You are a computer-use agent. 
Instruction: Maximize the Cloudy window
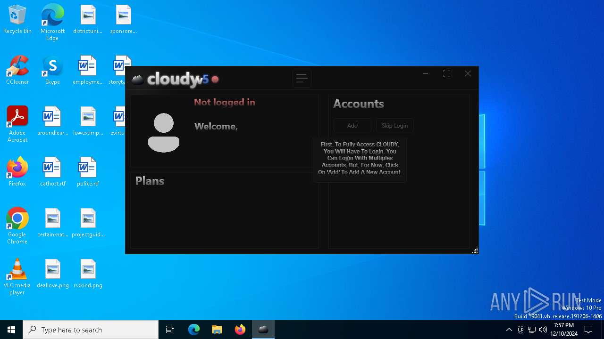click(x=446, y=73)
